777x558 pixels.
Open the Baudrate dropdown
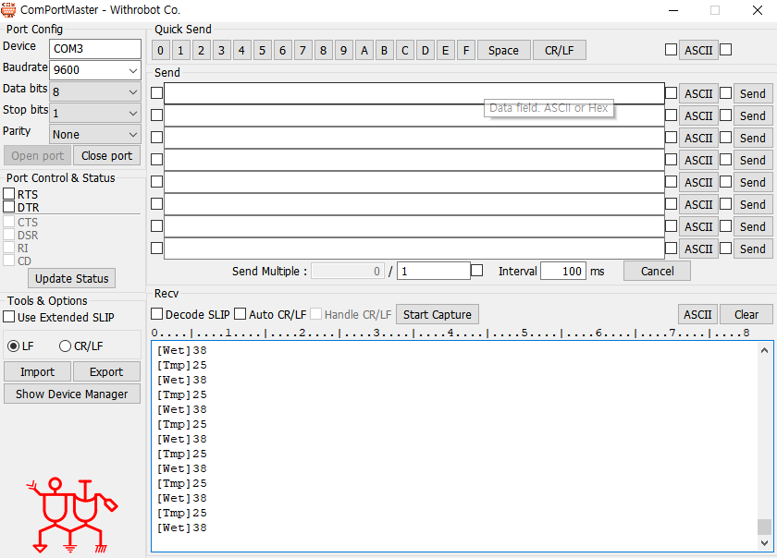[x=133, y=70]
